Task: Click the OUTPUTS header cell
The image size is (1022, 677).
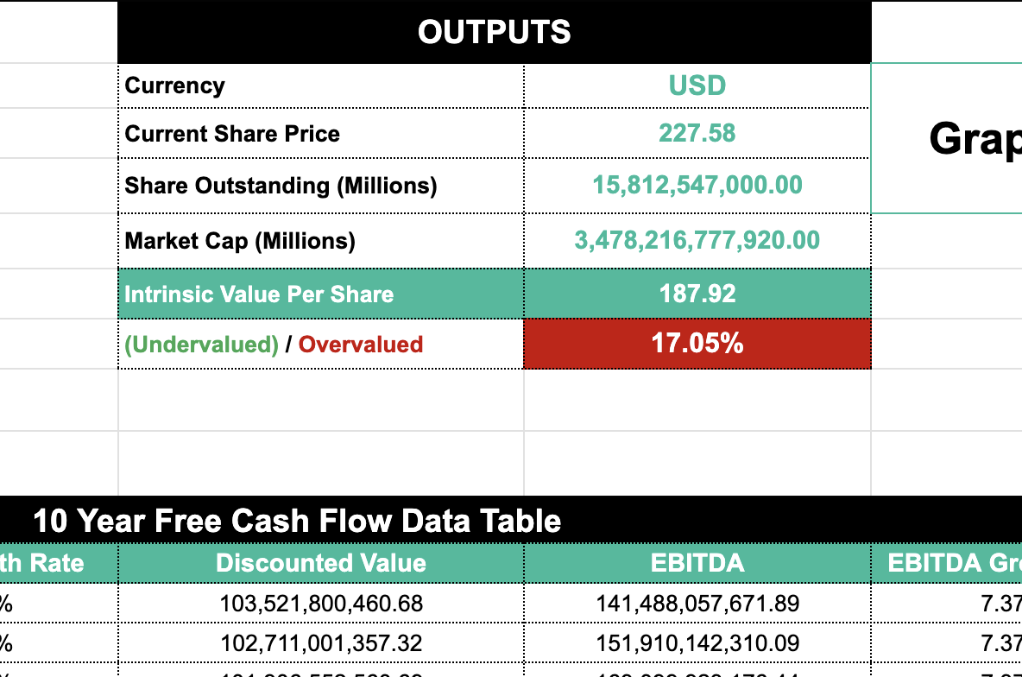Action: click(x=494, y=32)
